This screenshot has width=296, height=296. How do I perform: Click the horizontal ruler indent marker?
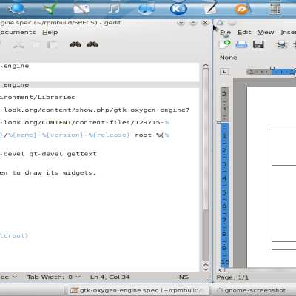(272, 68)
